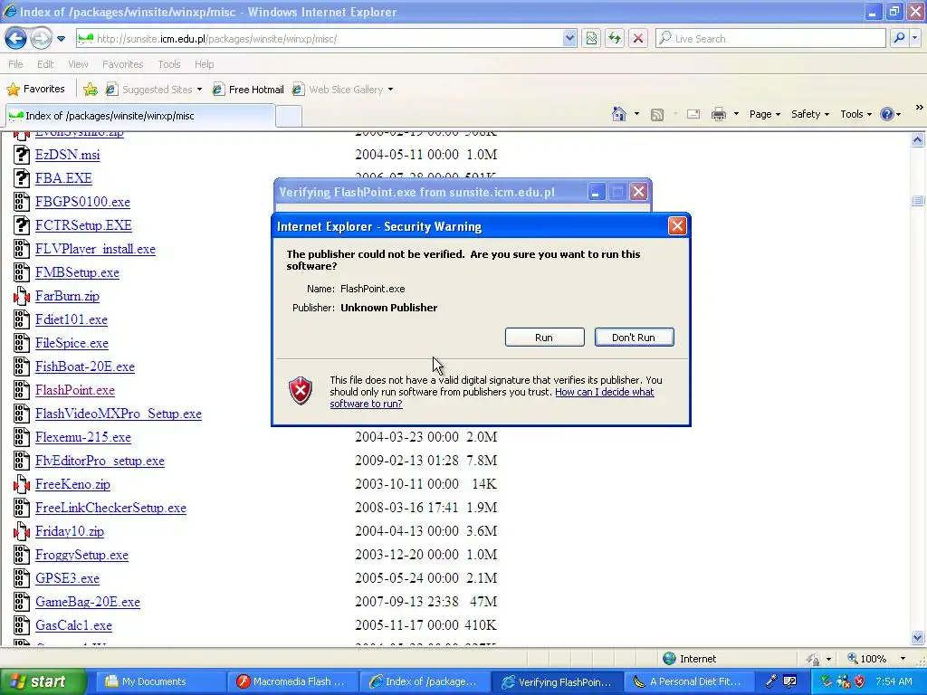Click the GameBag-20E.exe binary icon
The image size is (927, 695).
coord(22,602)
